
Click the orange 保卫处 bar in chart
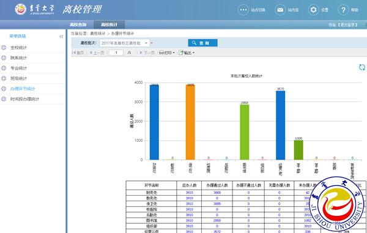[x=190, y=122]
